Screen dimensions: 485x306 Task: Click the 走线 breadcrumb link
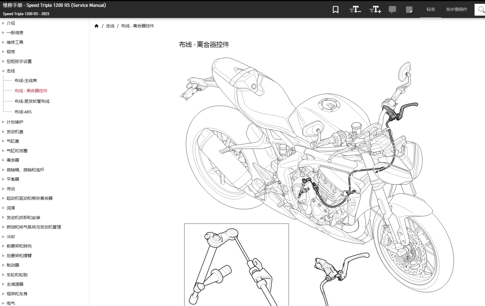point(110,26)
